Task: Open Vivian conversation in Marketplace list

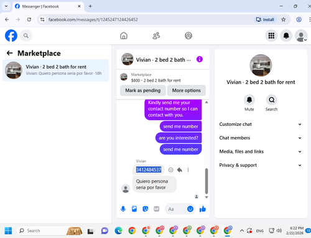Action: point(55,70)
